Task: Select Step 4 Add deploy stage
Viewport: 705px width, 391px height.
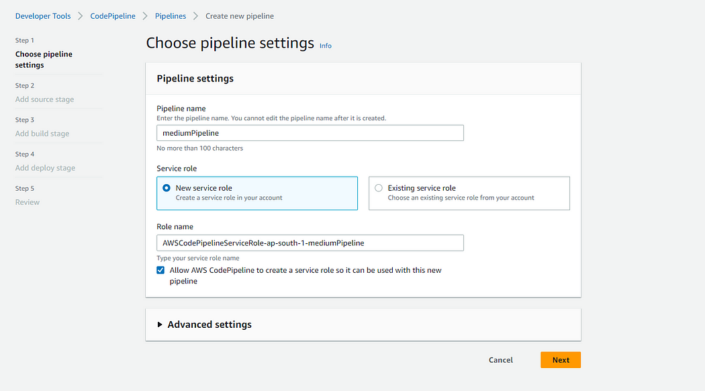Action: click(45, 168)
